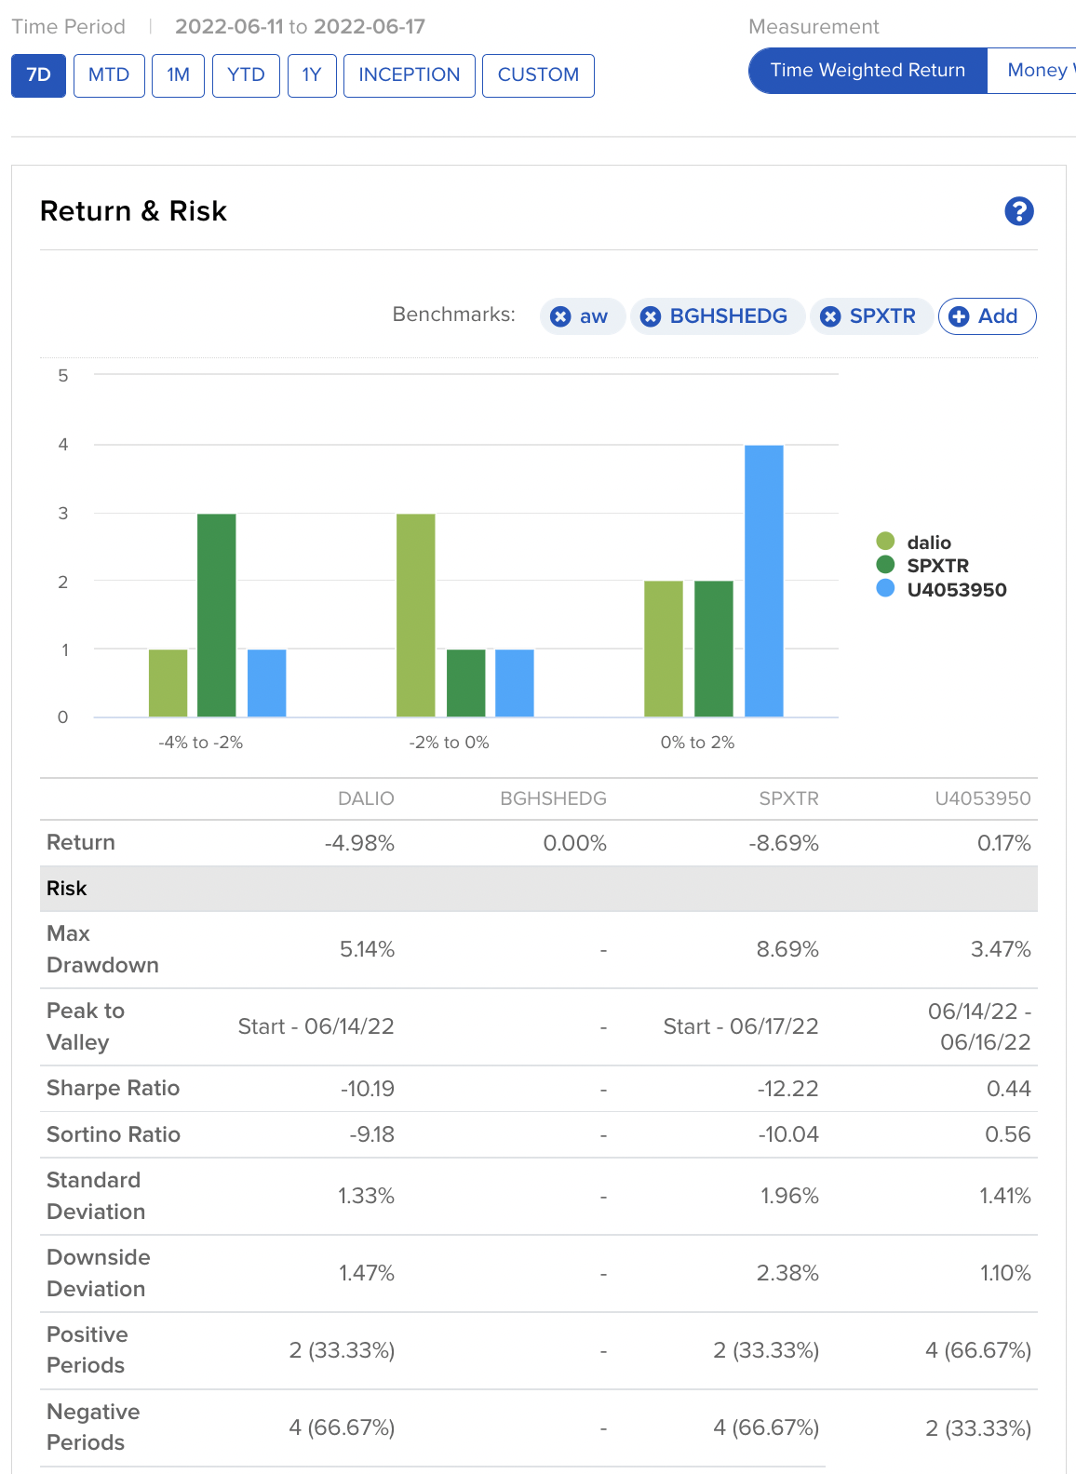Open the Return & Risk help icon
Image resolution: width=1076 pixels, height=1474 pixels.
pos(1019,211)
